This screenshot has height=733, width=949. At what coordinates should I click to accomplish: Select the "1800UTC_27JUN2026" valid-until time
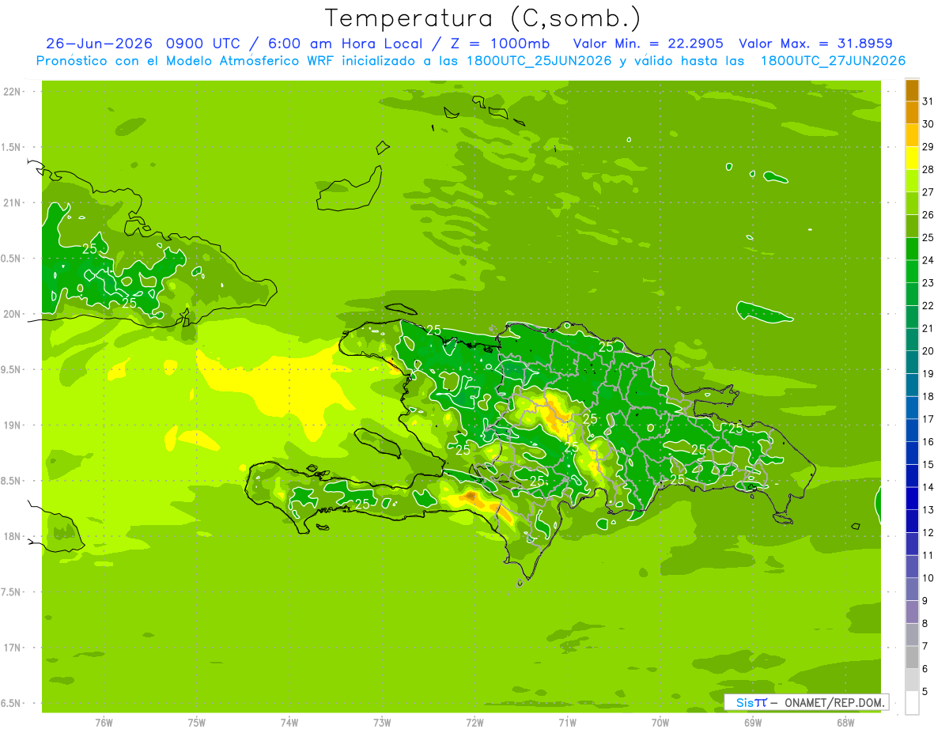pos(833,61)
